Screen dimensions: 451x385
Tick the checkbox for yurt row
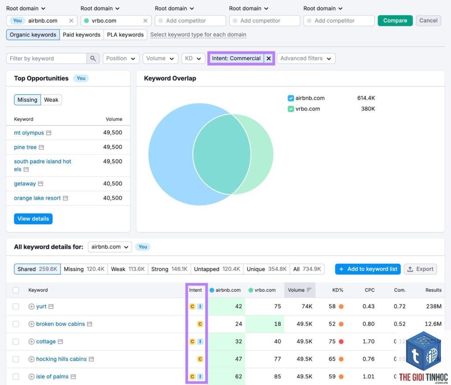point(16,307)
